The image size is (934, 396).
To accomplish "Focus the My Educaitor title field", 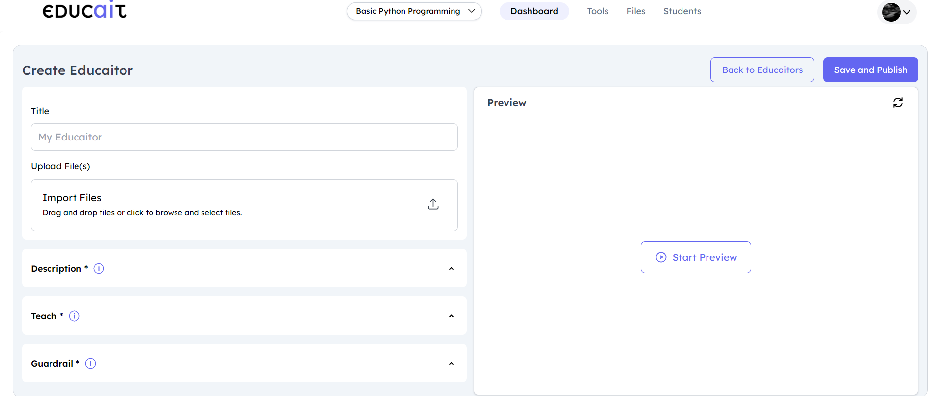I will point(244,137).
